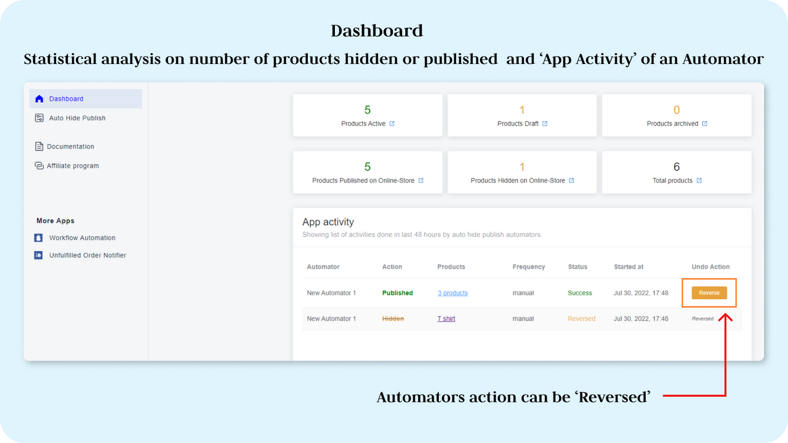The height and width of the screenshot is (443, 788).
Task: Click the 'More Apps' section heading
Action: coord(55,221)
